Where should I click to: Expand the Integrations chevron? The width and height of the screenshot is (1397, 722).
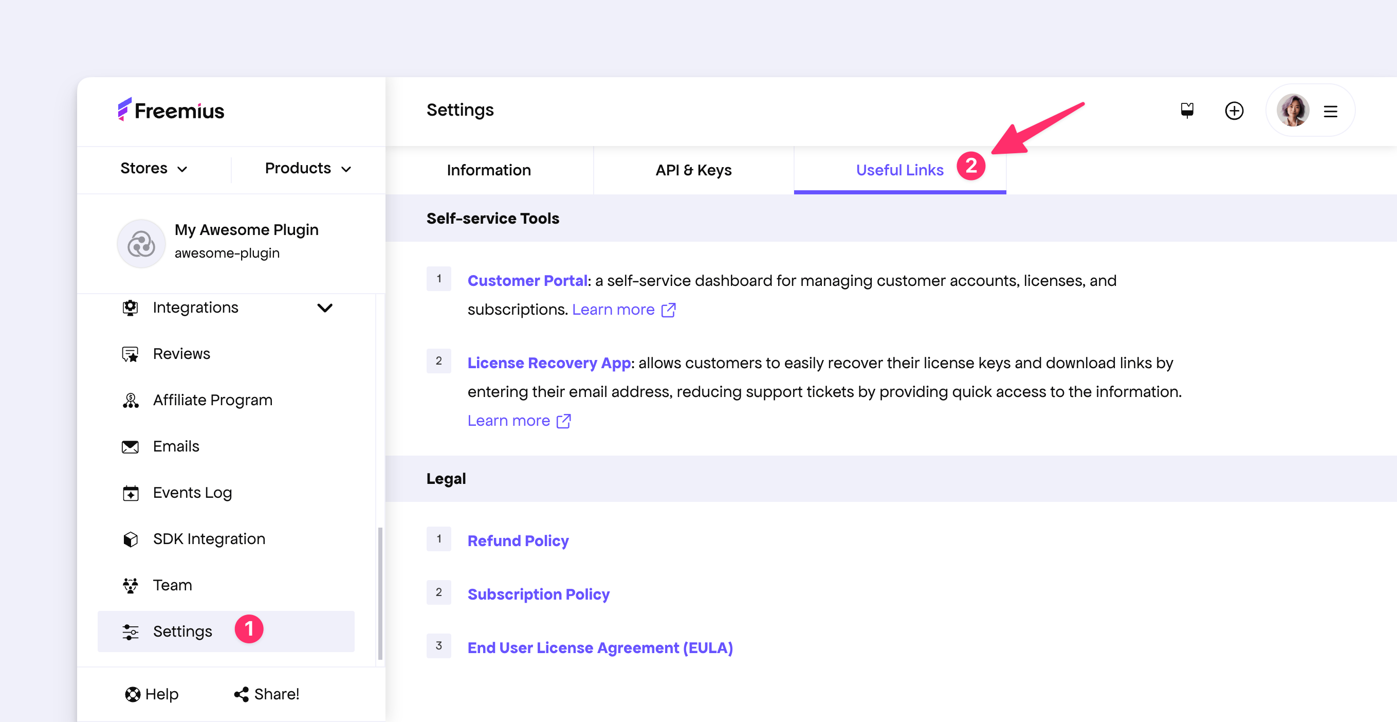tap(324, 308)
